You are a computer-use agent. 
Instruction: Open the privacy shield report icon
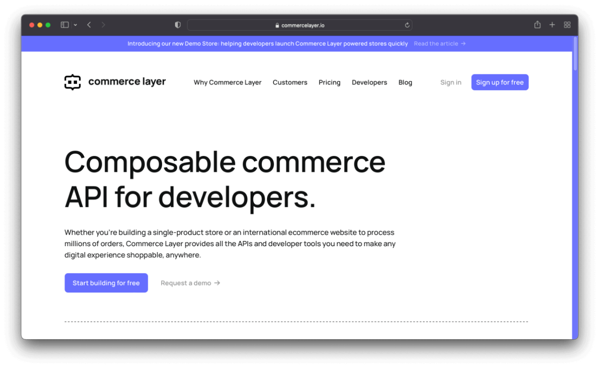click(178, 25)
